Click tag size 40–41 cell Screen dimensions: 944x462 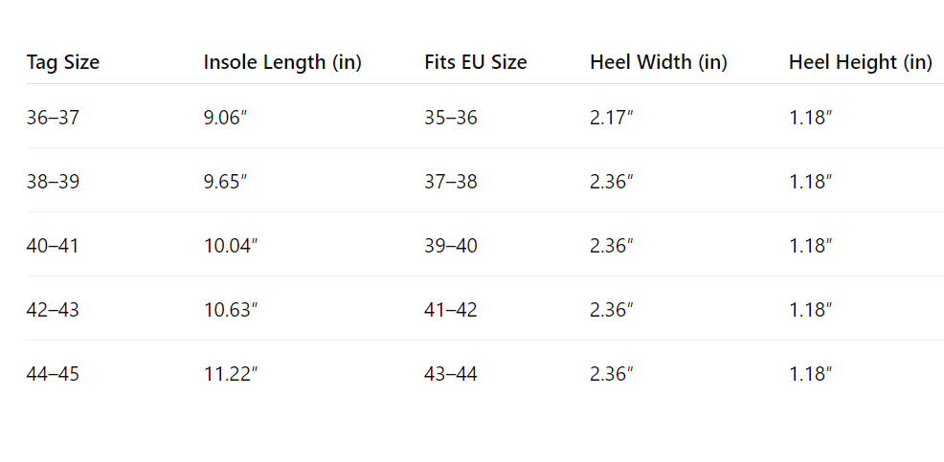pos(53,246)
